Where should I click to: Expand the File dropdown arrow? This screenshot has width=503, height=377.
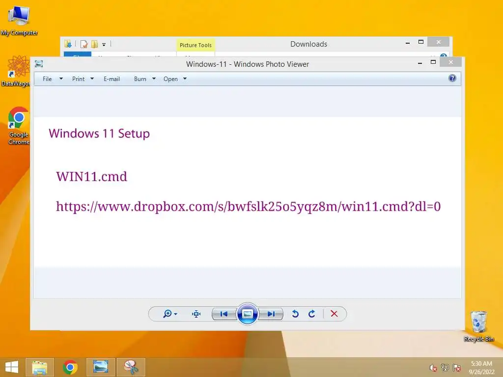coord(61,79)
